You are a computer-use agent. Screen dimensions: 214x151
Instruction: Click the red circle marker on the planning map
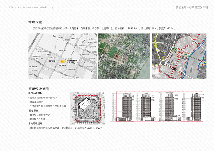[x=180, y=53]
